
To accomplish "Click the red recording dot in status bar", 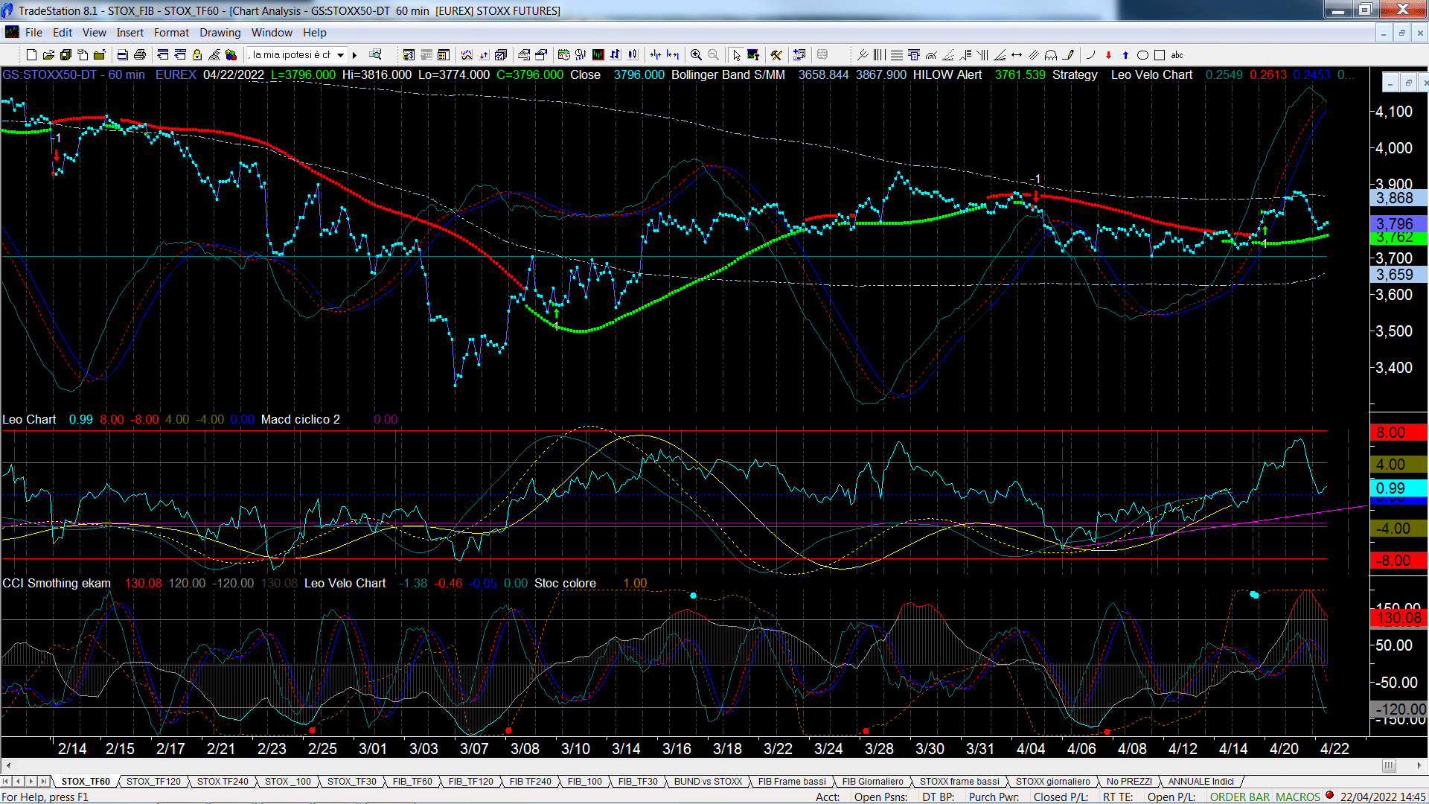I will click(1329, 795).
